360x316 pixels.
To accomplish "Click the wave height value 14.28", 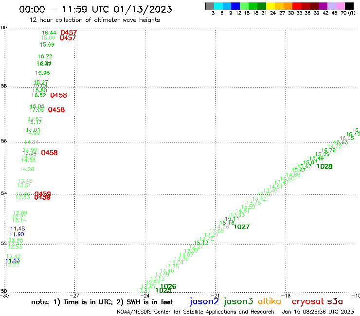I will tap(27, 169).
